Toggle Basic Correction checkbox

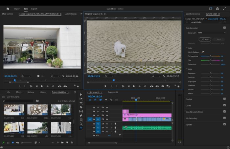224,28
